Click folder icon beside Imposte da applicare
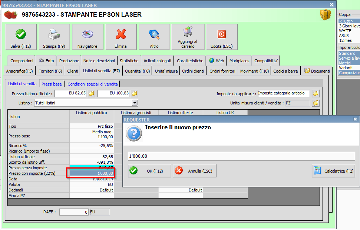 (x=316, y=93)
